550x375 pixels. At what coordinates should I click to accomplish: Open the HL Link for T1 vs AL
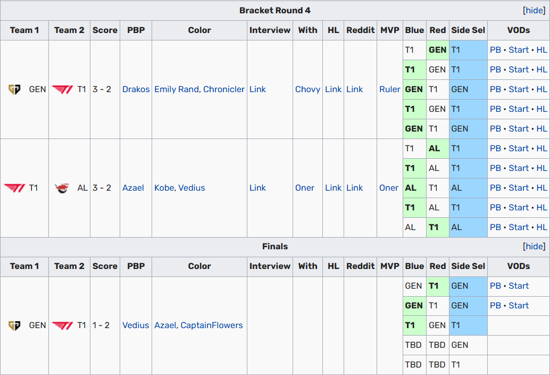pyautogui.click(x=333, y=188)
